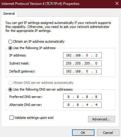The height and width of the screenshot is (137, 121).
Task: Click the Subnet mask input field
Action: coord(82,63)
